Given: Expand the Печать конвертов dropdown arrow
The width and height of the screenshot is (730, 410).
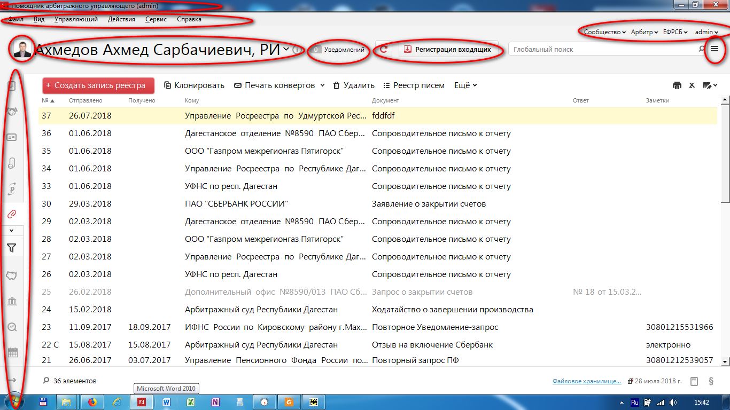Looking at the screenshot, I should (x=322, y=85).
